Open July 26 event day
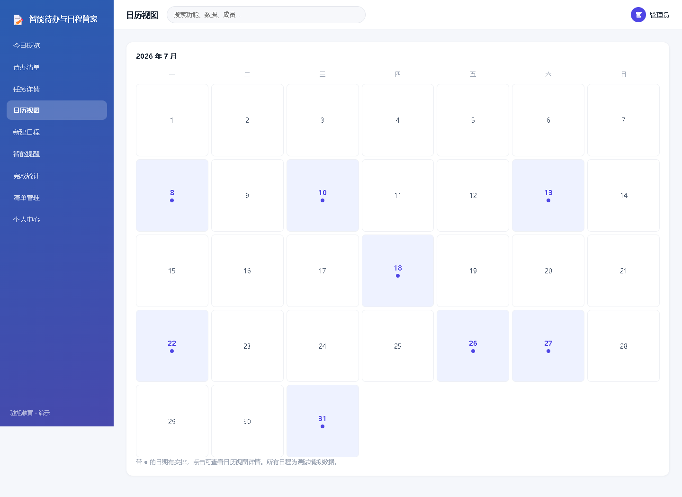 pyautogui.click(x=473, y=346)
